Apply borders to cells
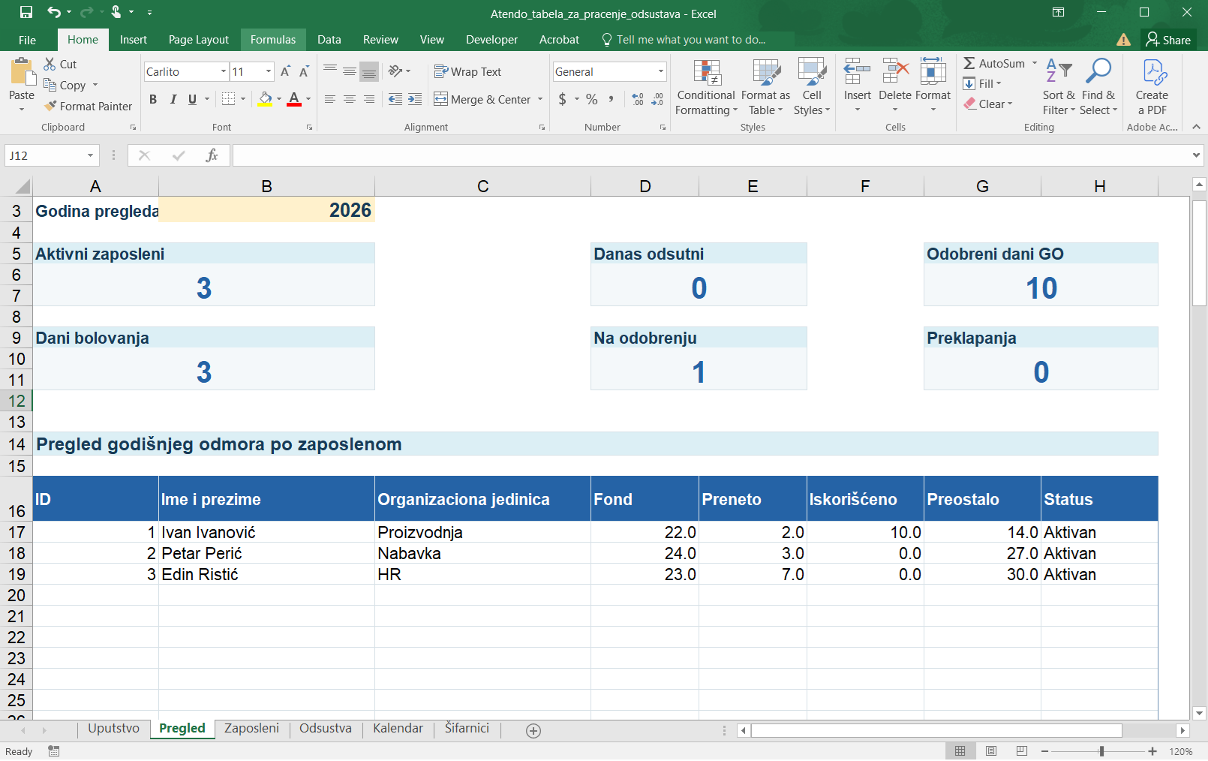The height and width of the screenshot is (761, 1208). coord(229,99)
